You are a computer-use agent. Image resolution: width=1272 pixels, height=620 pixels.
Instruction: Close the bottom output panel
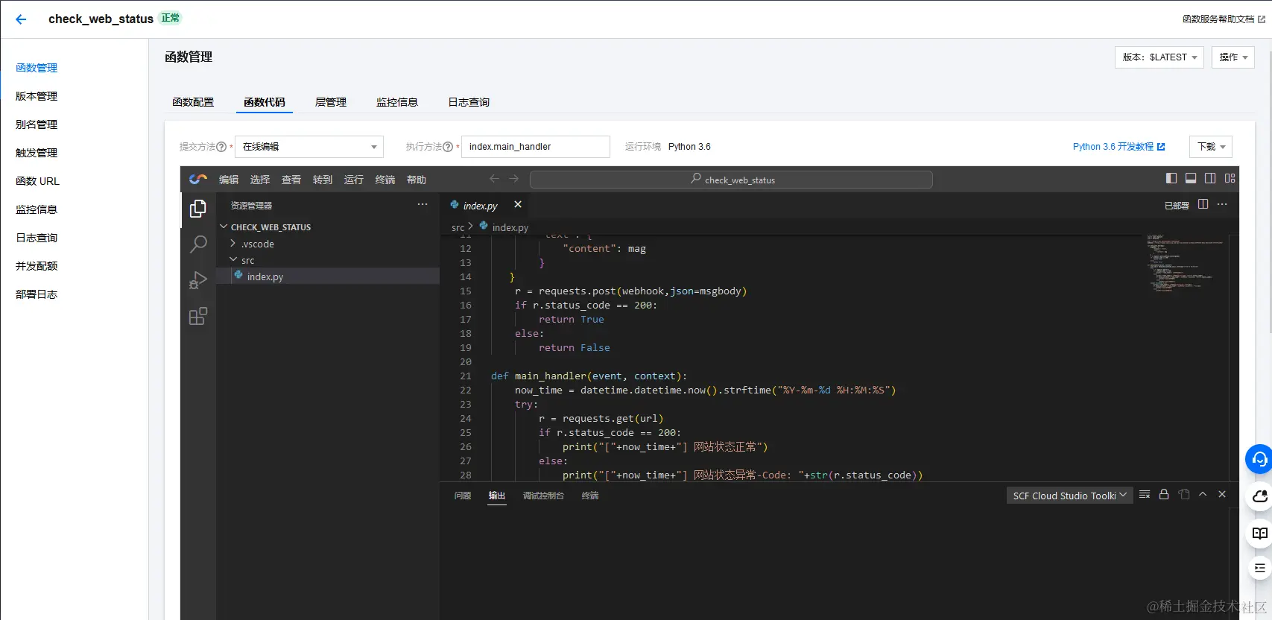(x=1222, y=494)
